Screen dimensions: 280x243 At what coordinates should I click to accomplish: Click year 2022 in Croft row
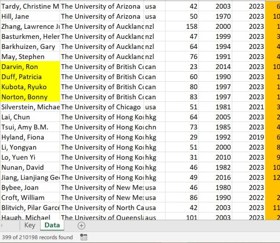click(x=249, y=198)
